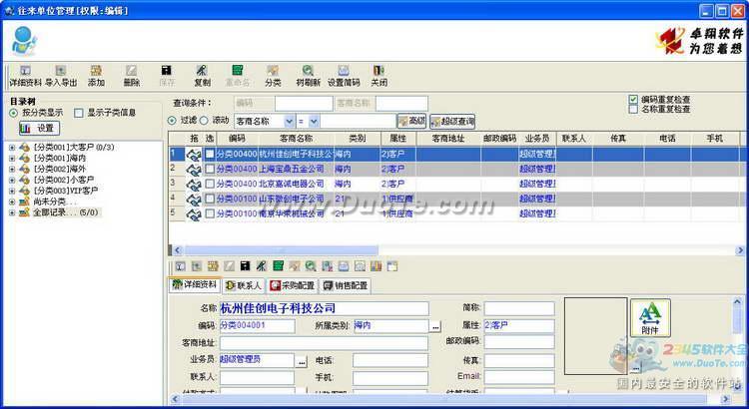Click the 设置 button in the tree panel
Viewport: 749px width, 409px height.
coord(39,129)
